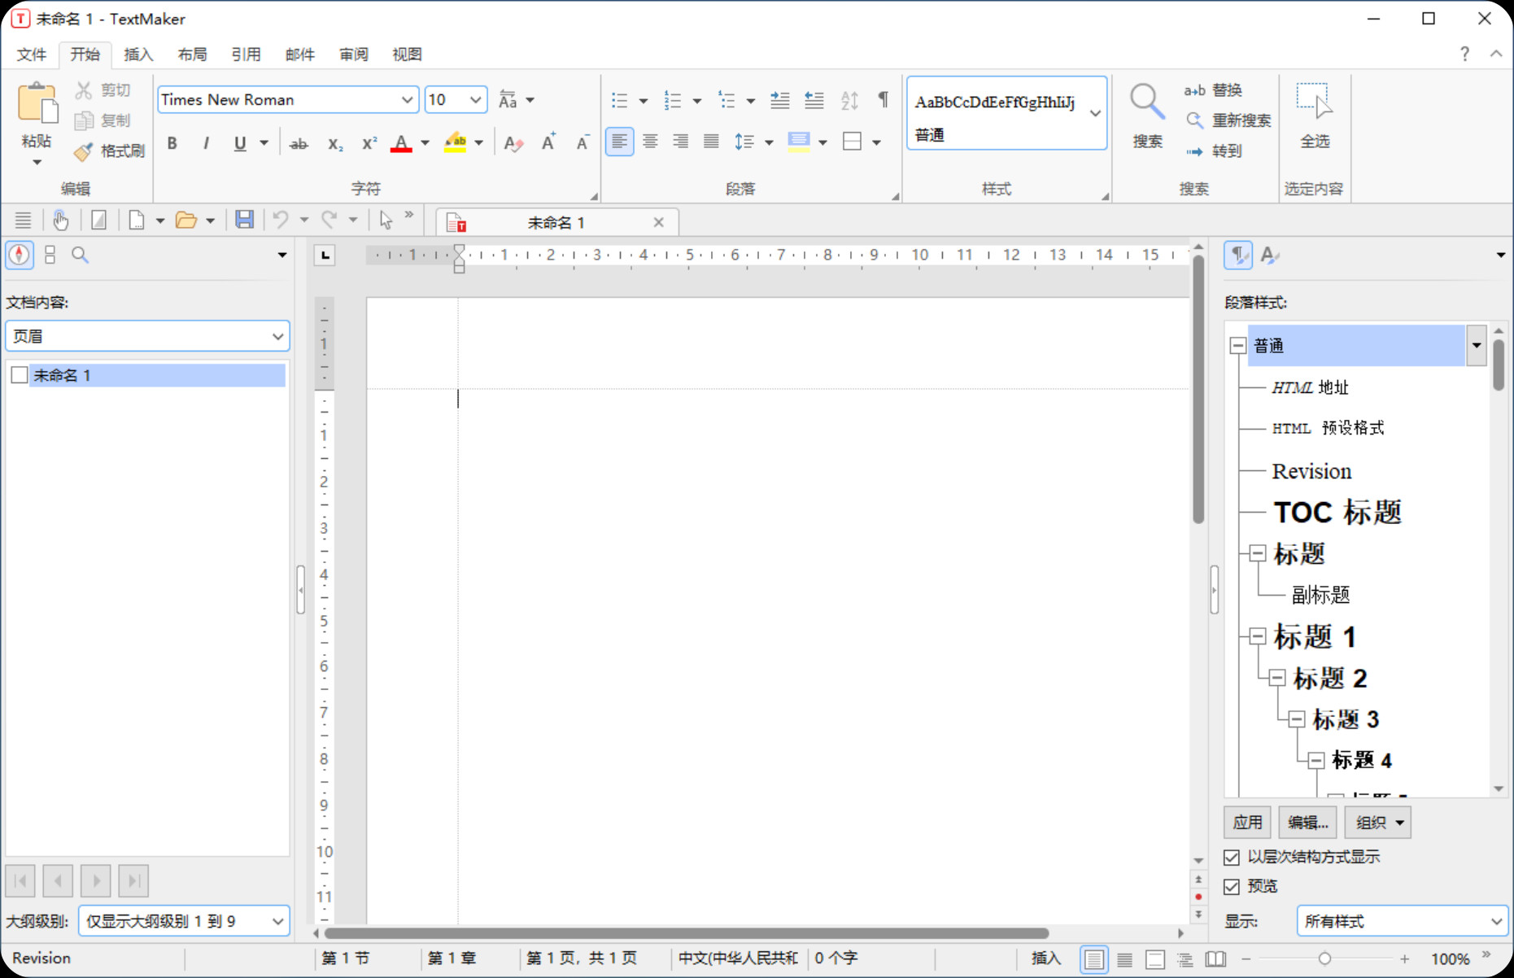Click the Cut scissors icon

click(83, 90)
